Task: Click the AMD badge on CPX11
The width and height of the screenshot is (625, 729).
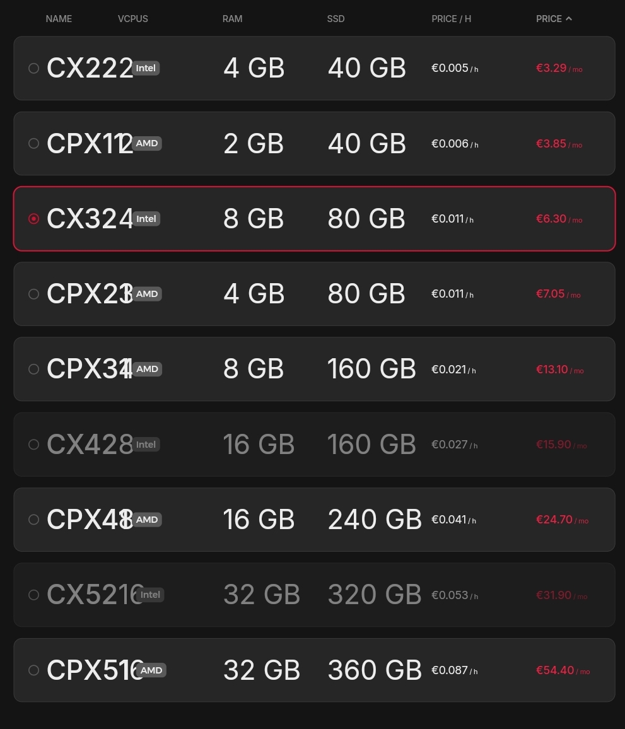Action: [147, 144]
